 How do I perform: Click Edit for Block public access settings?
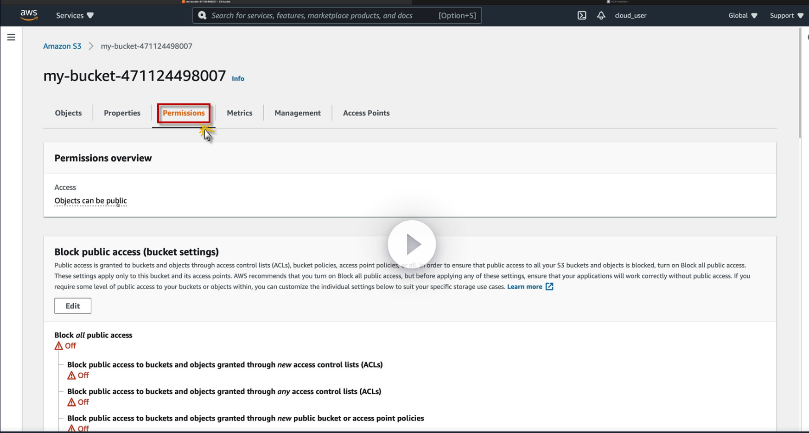click(73, 306)
